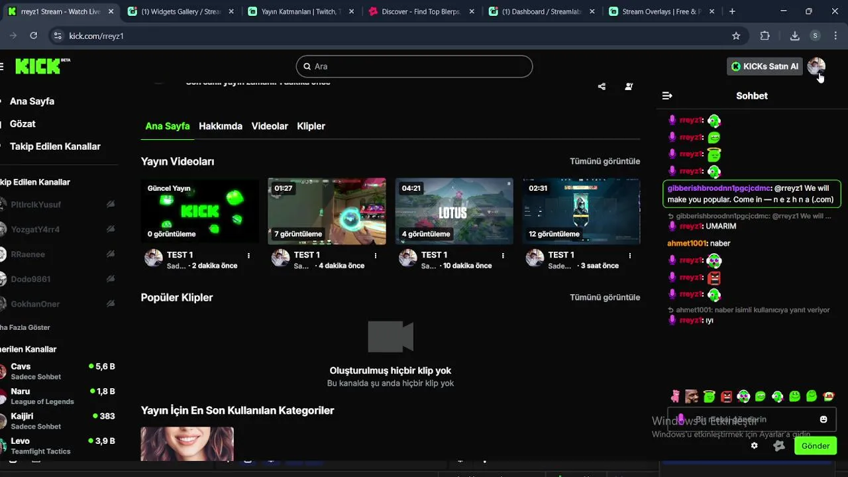Click the site info icon in the address bar
Screen dimensions: 848x477
click(58, 36)
